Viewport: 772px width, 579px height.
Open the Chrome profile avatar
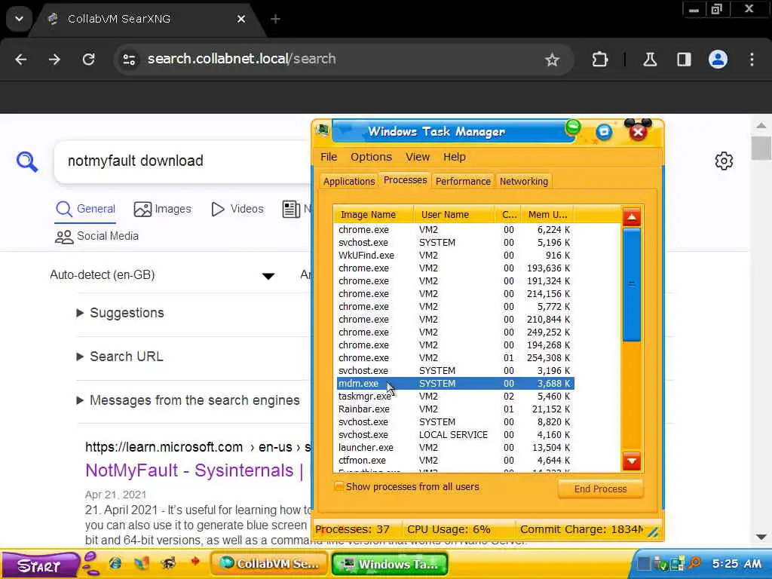[718, 60]
